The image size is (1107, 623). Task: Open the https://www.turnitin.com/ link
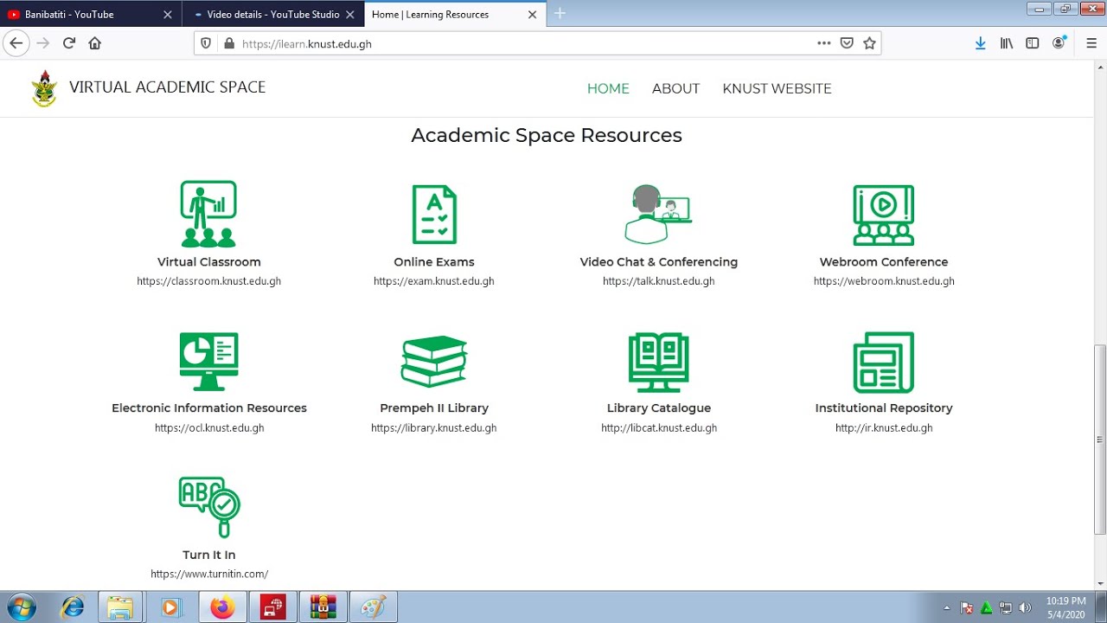pos(209,575)
